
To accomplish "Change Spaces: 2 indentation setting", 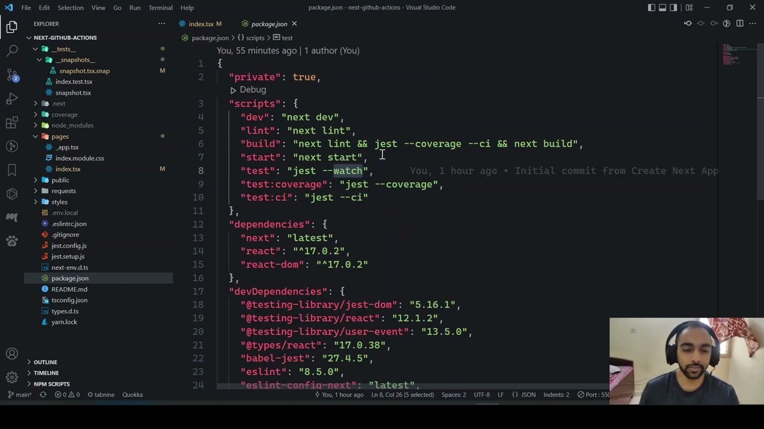I will point(454,394).
